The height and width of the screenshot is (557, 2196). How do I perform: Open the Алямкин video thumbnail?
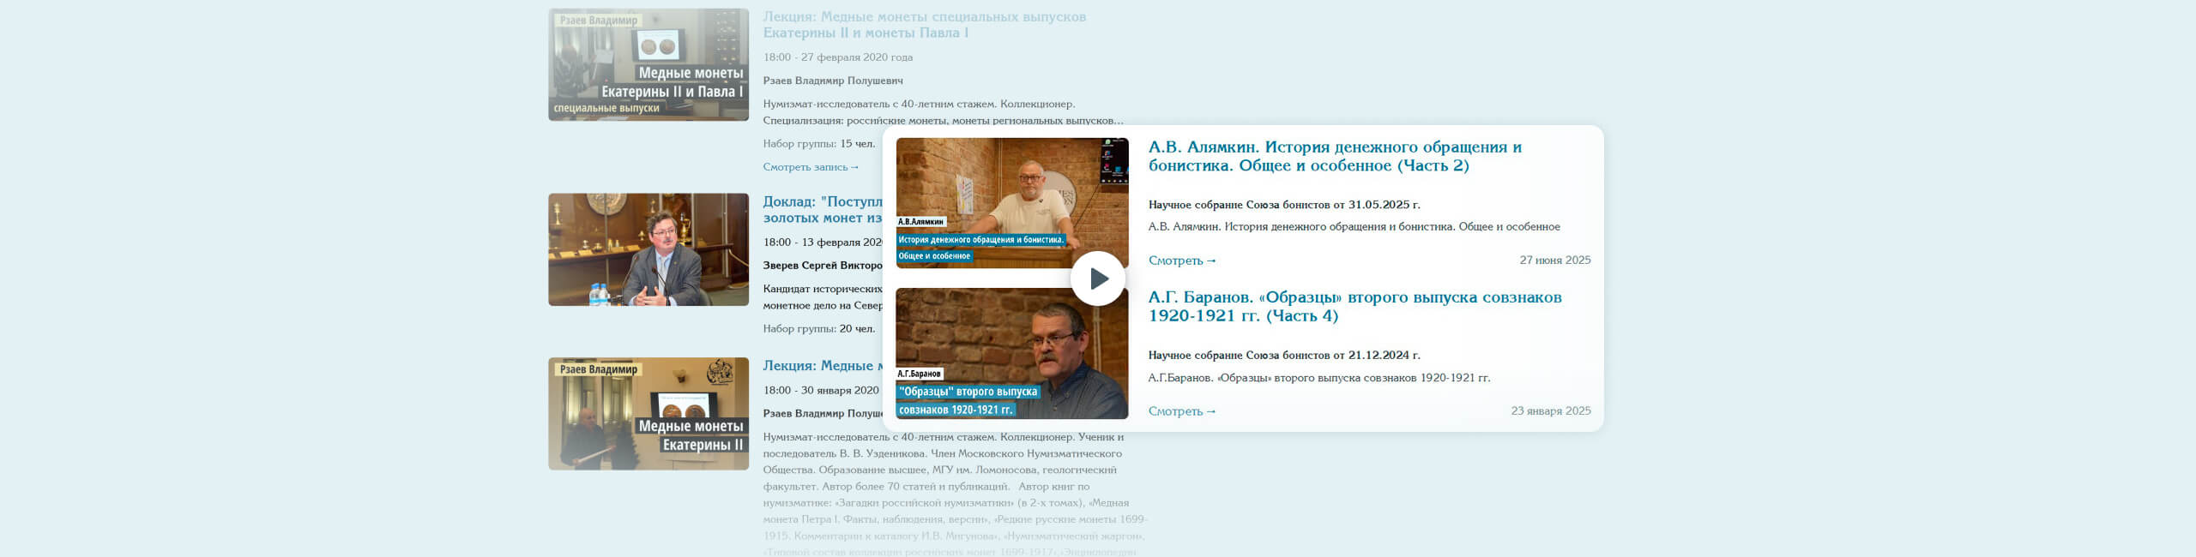click(x=1012, y=203)
